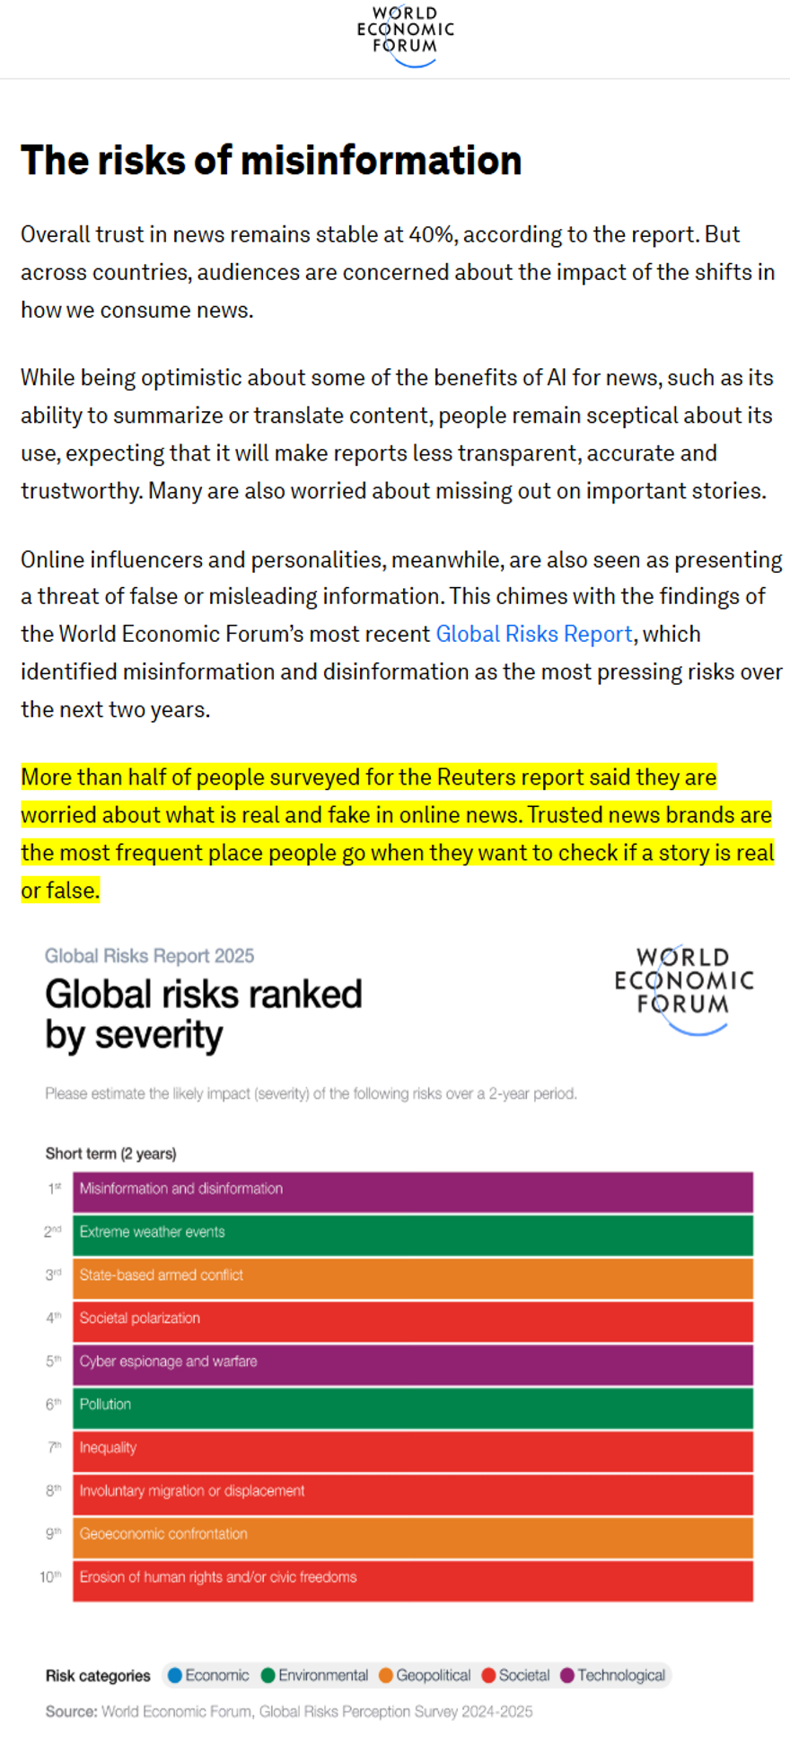Viewport: 790px width, 1746px height.
Task: Click the Erosion of human rights bar
Action: [413, 1579]
